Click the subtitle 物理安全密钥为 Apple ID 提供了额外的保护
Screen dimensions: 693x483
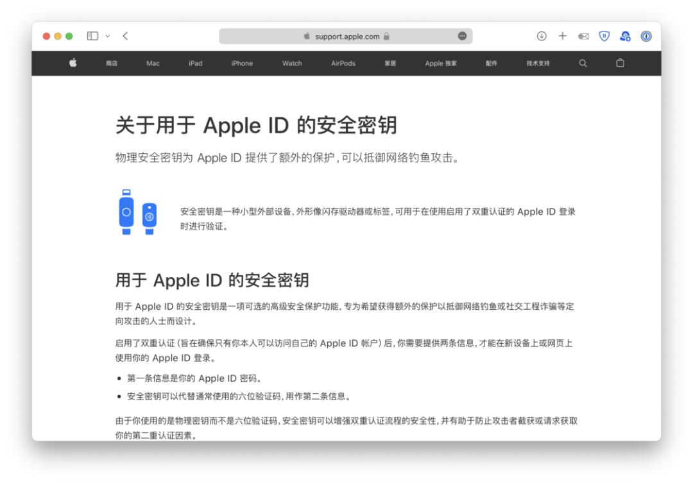225,158
